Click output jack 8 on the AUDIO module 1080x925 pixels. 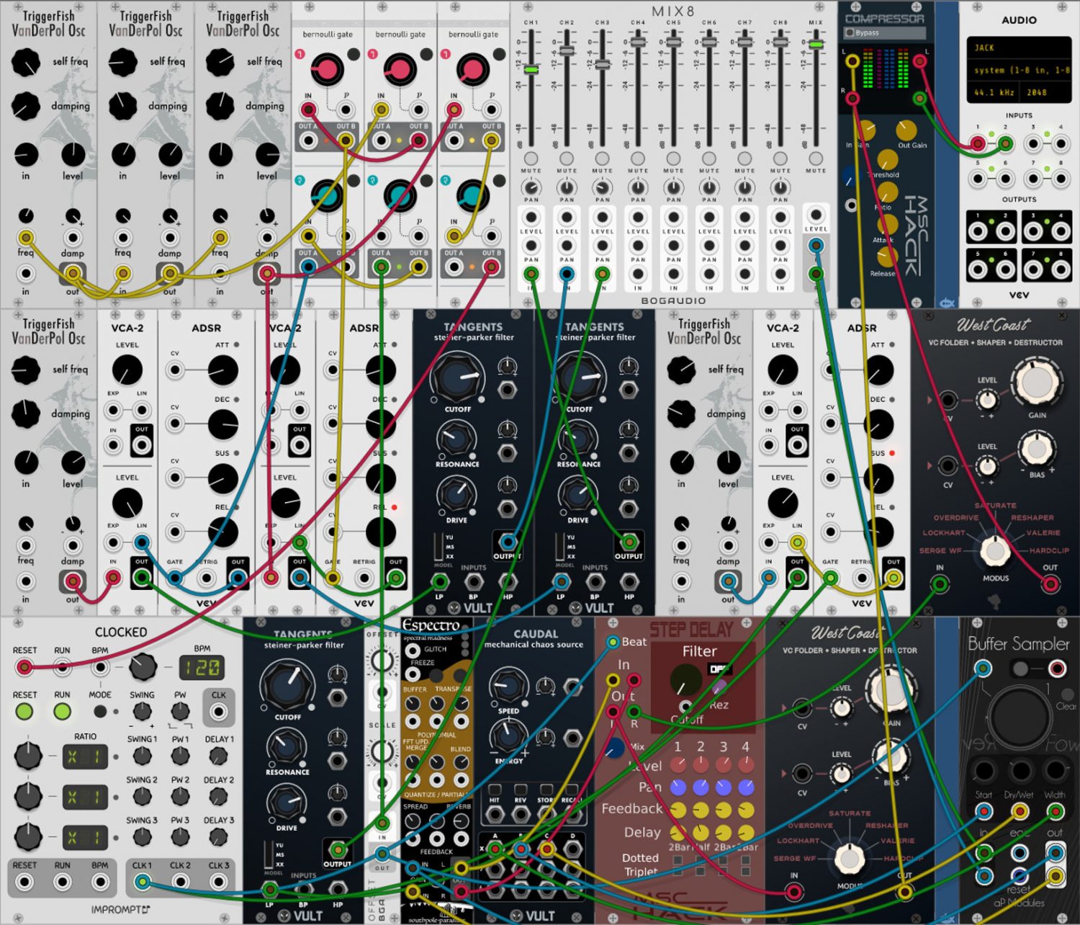point(1060,270)
